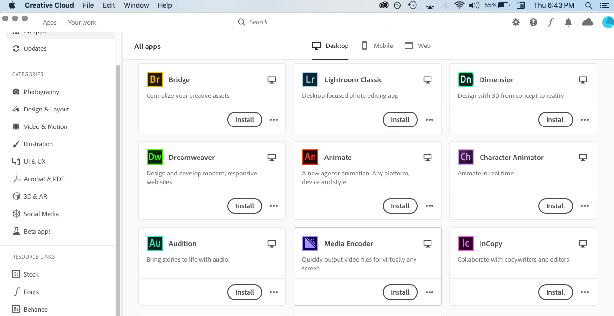Open more options for Audition
This screenshot has height=316, width=614.
click(274, 292)
